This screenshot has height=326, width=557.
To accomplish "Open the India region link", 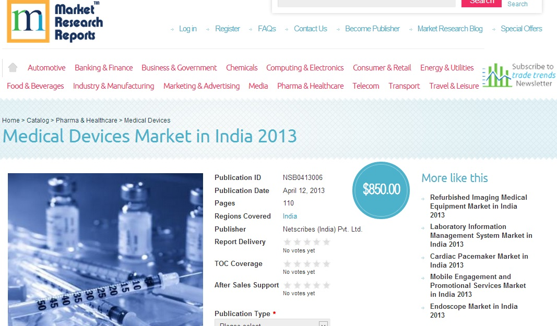I will [290, 216].
